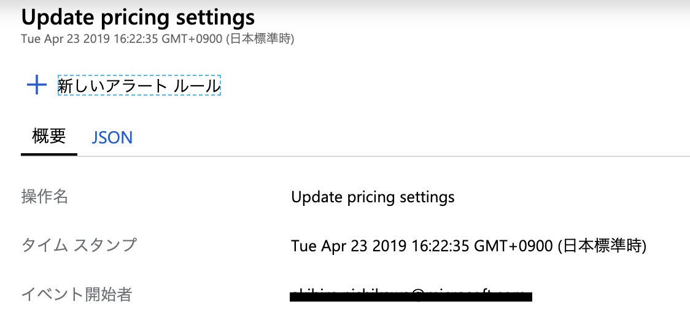This screenshot has height=331, width=690.
Task: Click the timestamp value in タイム スタンプ row
Action: click(x=468, y=246)
